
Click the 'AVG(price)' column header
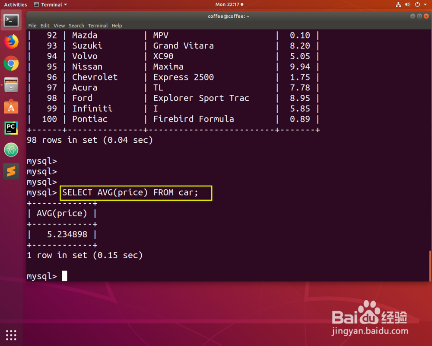62,214
